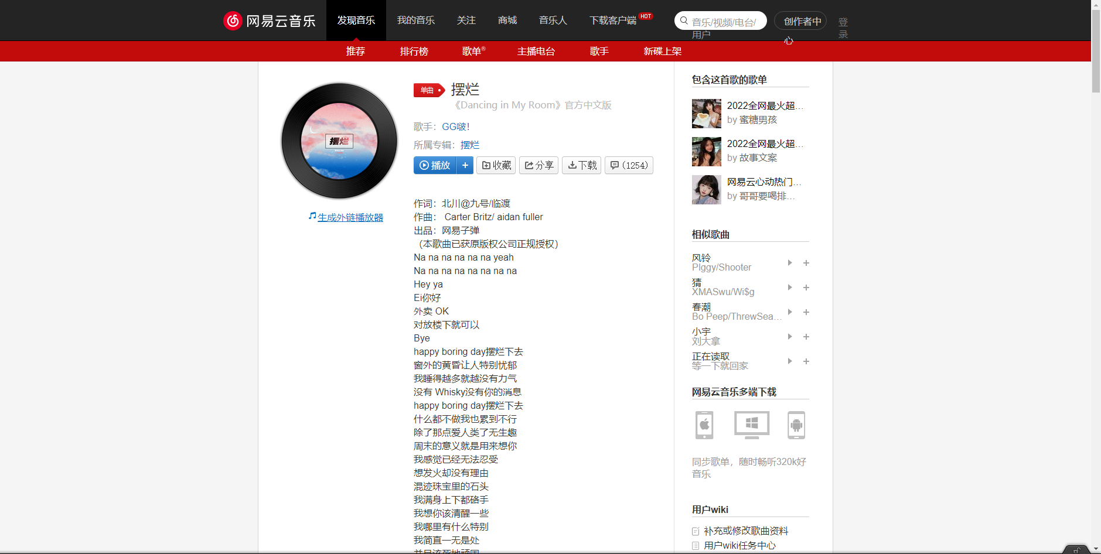The image size is (1101, 554).
Task: Click the magnifier icon in the search box
Action: pyautogui.click(x=683, y=20)
